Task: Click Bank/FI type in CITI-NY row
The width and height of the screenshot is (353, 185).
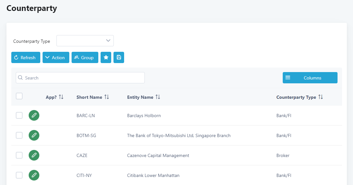Action: [x=284, y=176]
